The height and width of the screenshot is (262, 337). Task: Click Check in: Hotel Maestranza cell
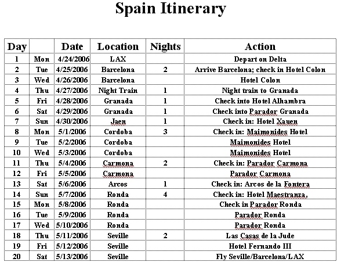[260, 195]
